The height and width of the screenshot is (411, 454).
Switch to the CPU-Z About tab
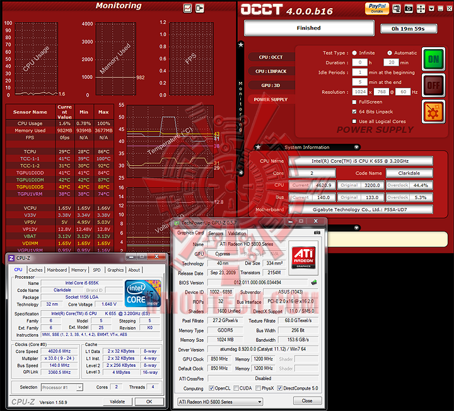(134, 270)
